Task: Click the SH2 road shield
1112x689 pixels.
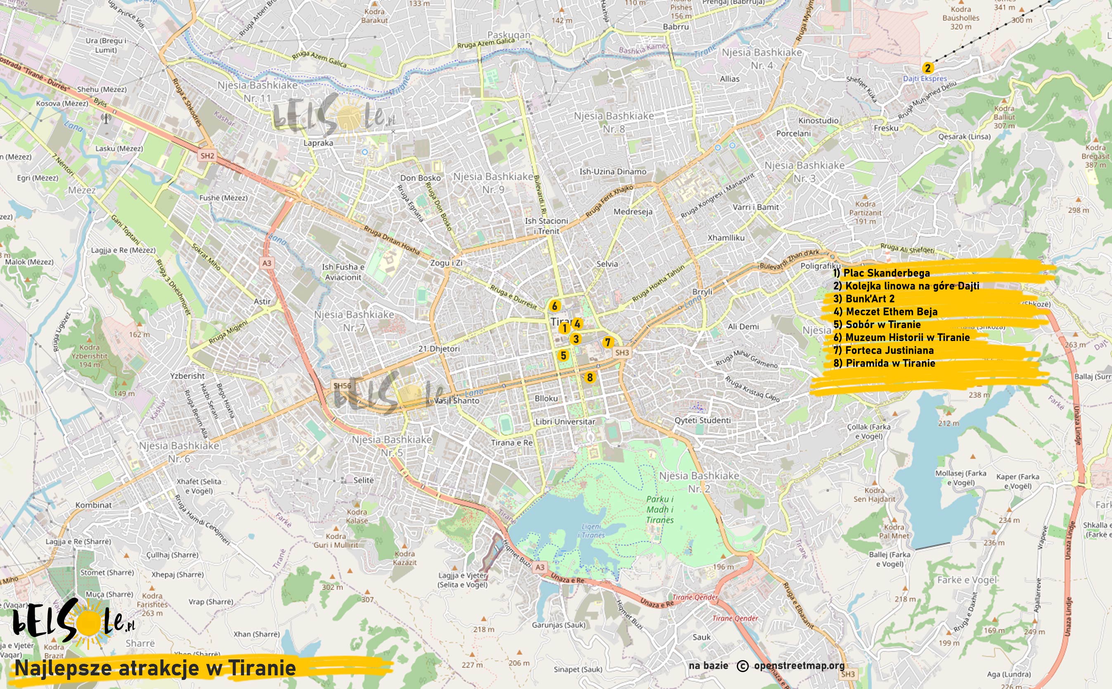Action: 207,156
